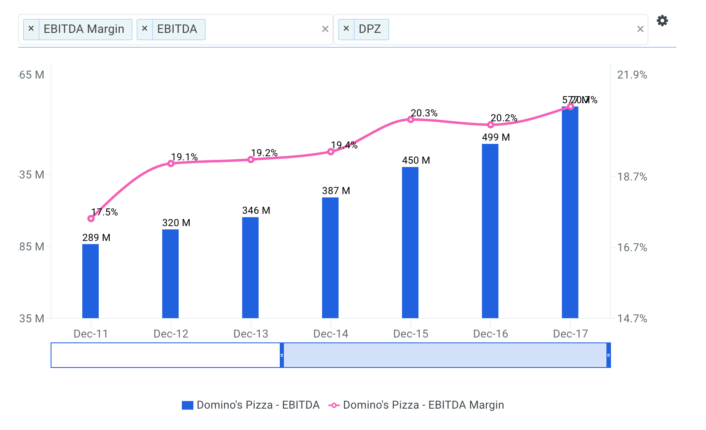Toggle Domino's Pizza - EBITDA Margin legend series
Image resolution: width=706 pixels, height=430 pixels.
point(416,405)
